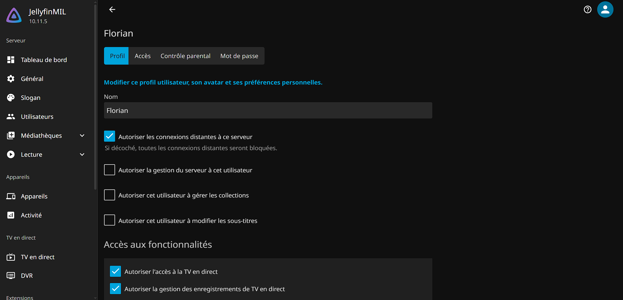Viewport: 623px width, 300px height.
Task: Open Slogan palette icon
Action: point(11,98)
